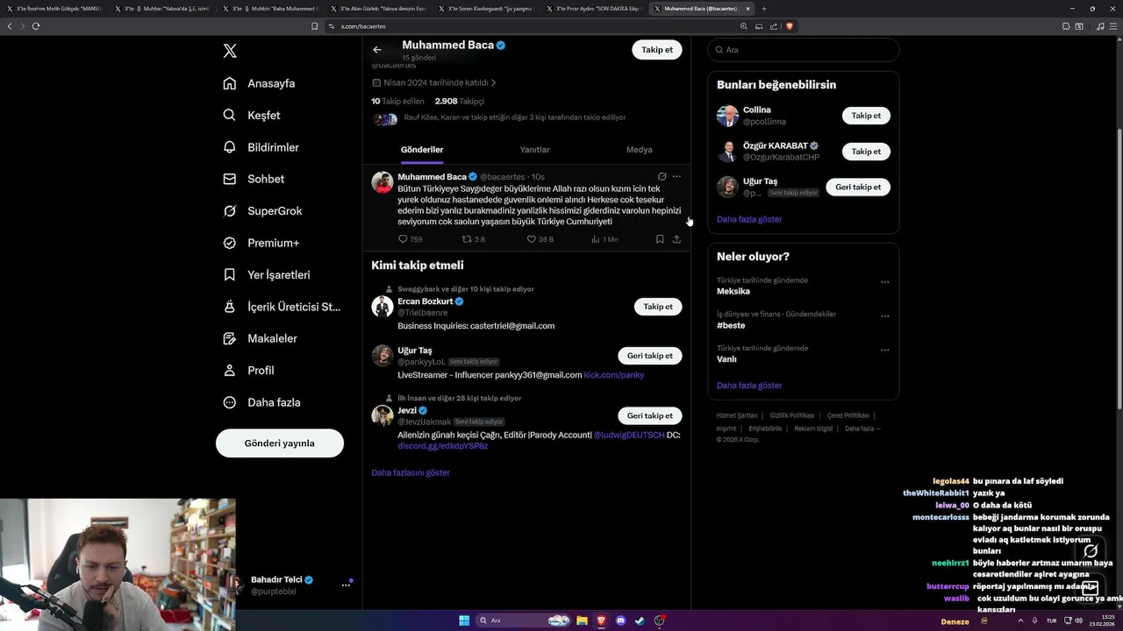
Task: Open options dots for Meksika trend
Action: click(884, 282)
